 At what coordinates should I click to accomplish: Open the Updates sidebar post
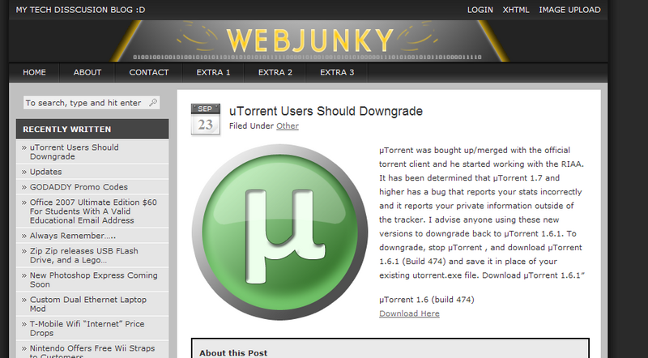pos(45,172)
